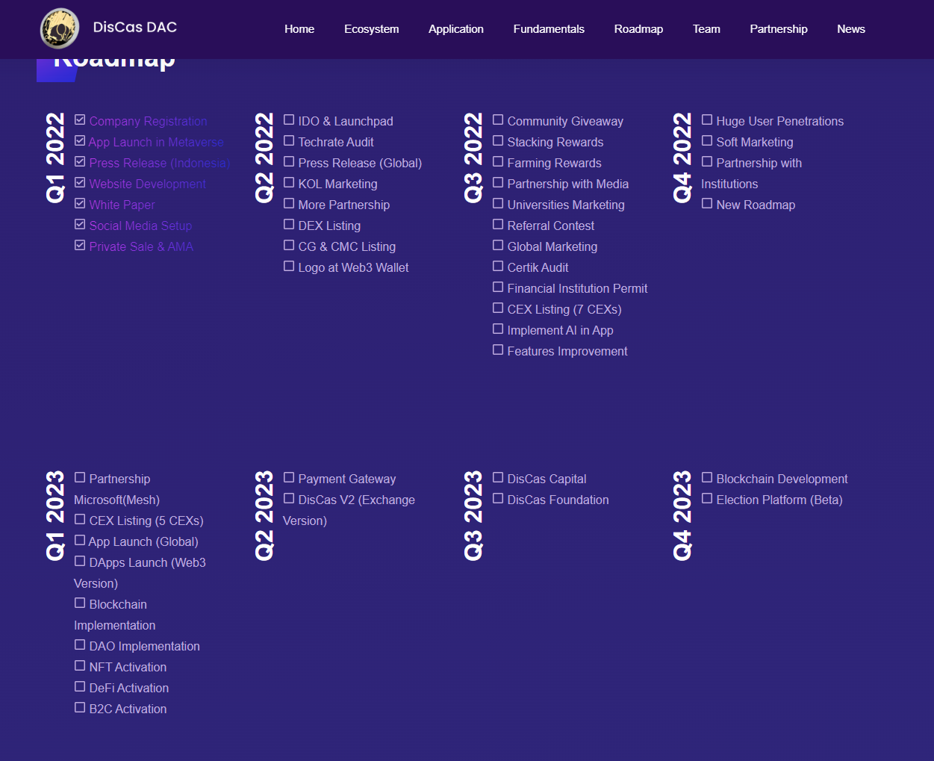Select Fundamentals in the navigation bar
934x761 pixels.
tap(549, 29)
